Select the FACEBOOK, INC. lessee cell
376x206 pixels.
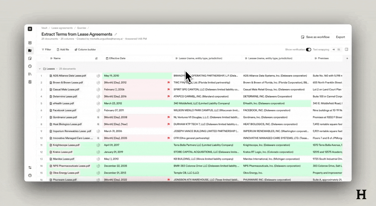pos(276,110)
